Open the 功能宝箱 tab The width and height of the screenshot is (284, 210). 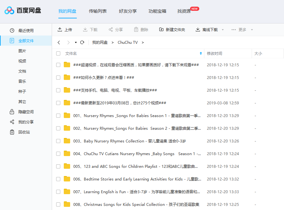pos(157,11)
